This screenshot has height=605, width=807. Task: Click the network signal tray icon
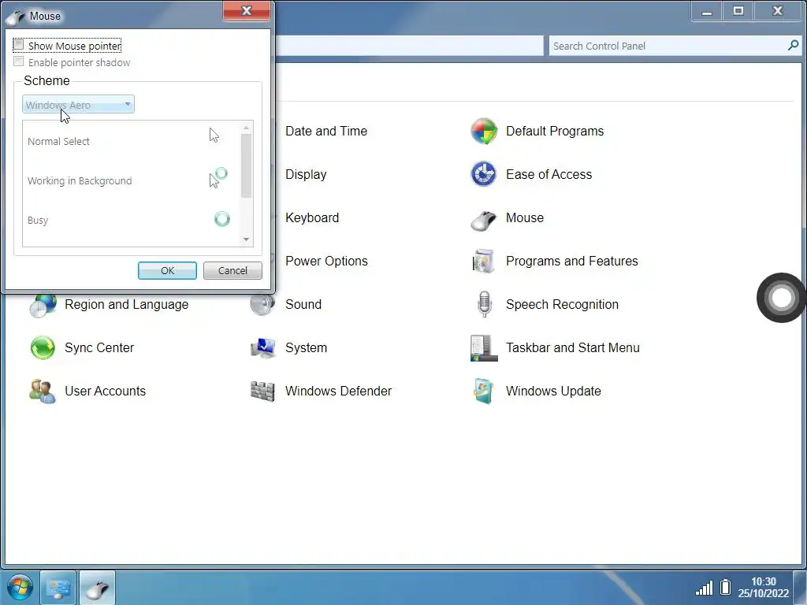click(704, 588)
